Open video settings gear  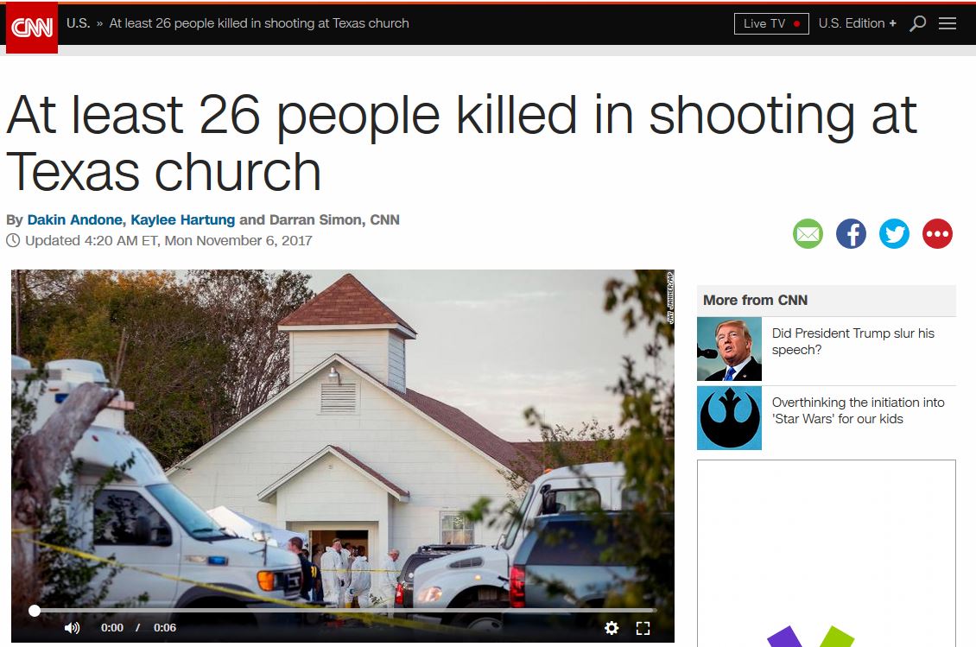point(612,628)
